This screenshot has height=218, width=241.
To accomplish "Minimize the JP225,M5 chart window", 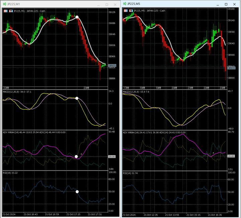I will point(217,4).
